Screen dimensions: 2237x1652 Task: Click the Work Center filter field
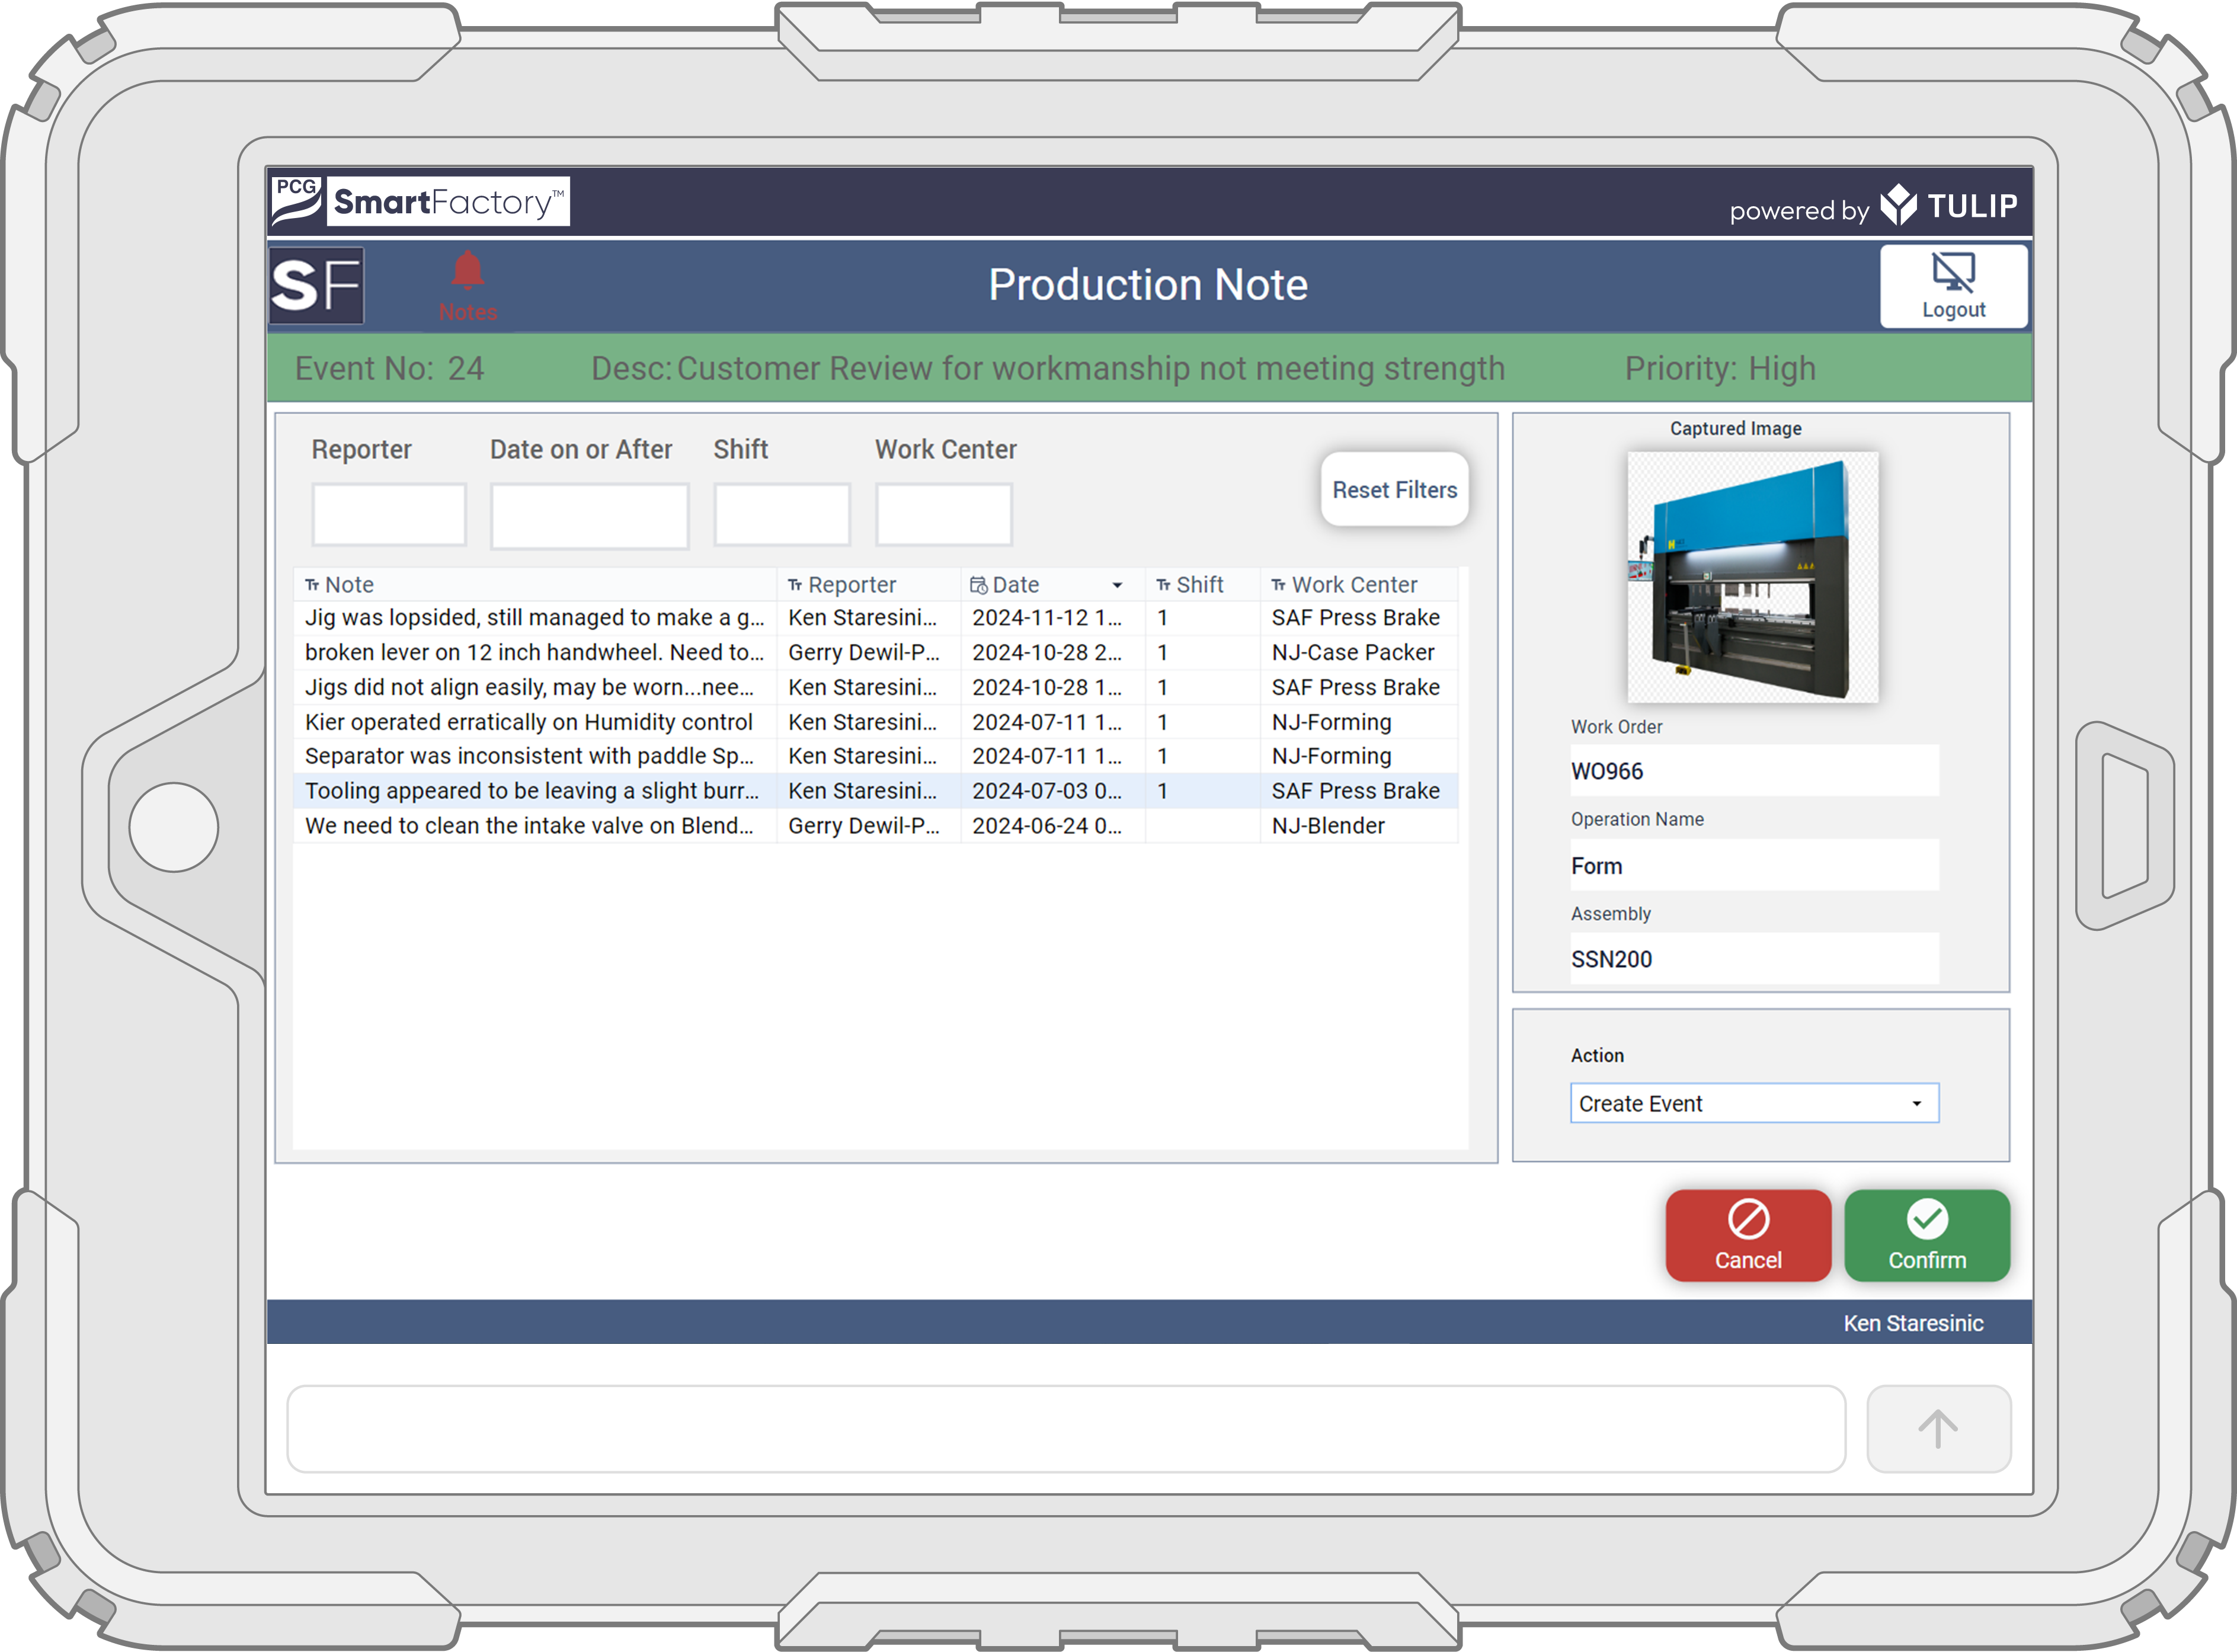(x=943, y=515)
